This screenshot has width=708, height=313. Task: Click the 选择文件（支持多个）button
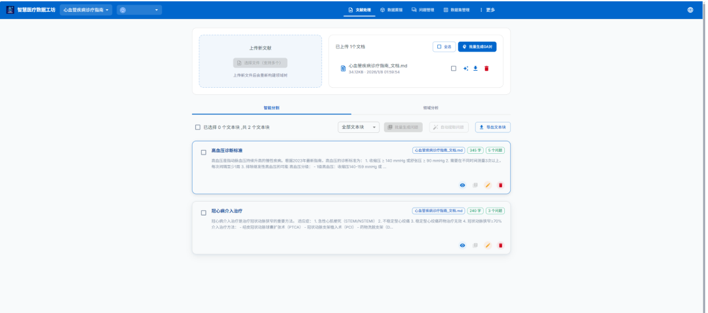(260, 63)
